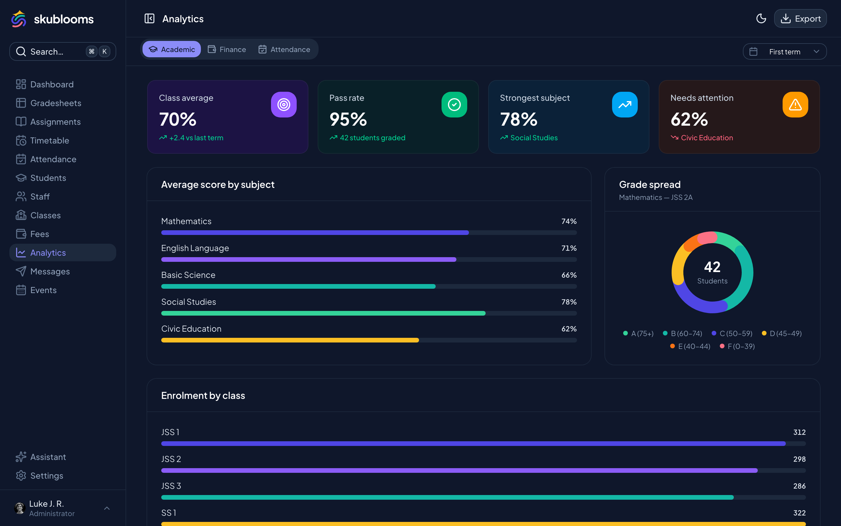Click the Students graduation cap icon
Viewport: 841px width, 526px height.
click(x=21, y=178)
